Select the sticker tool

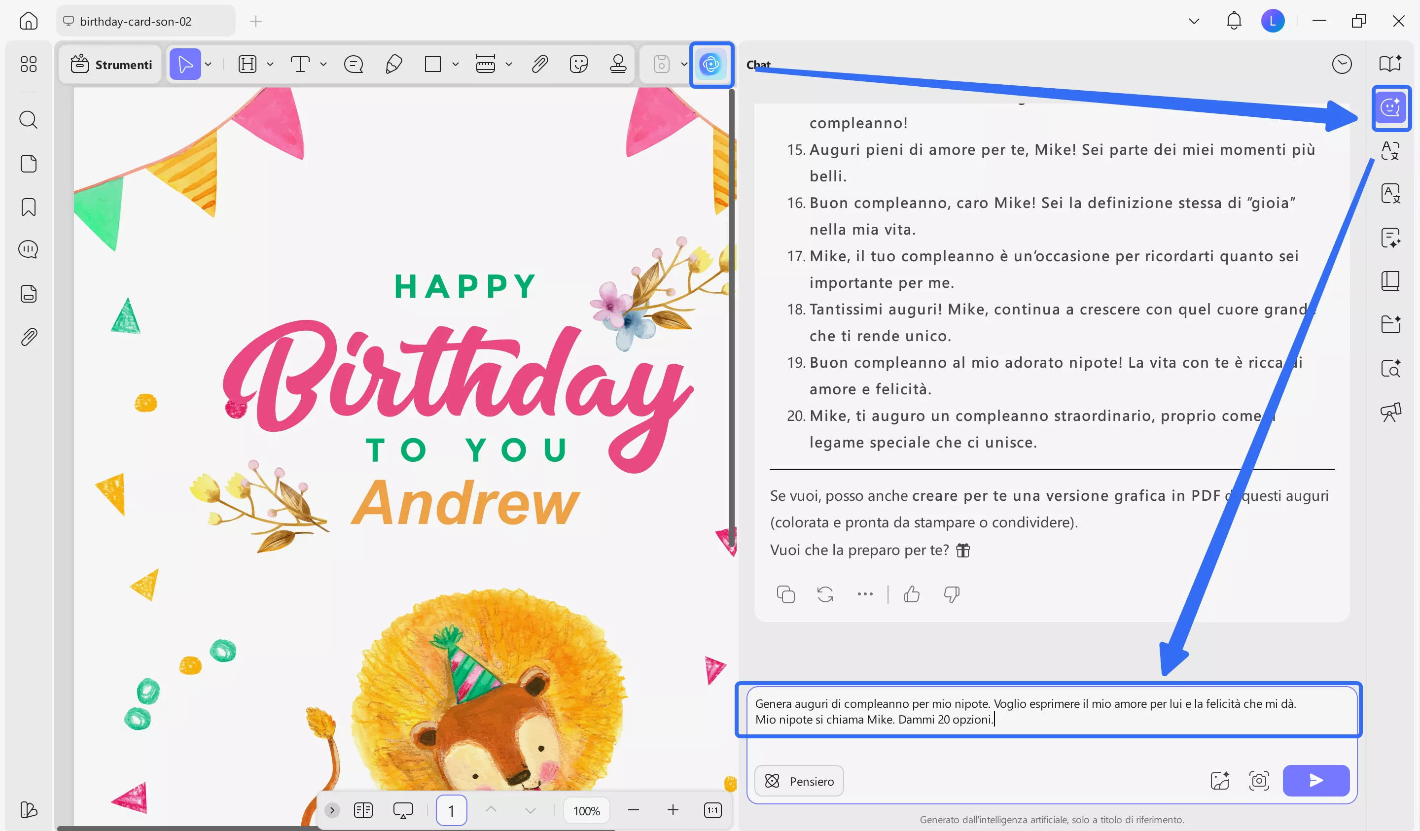click(x=579, y=64)
